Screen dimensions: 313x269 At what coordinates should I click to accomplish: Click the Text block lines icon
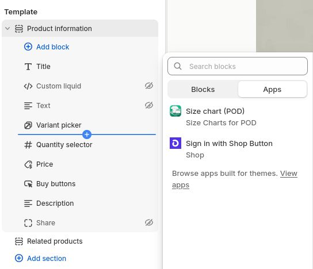pyautogui.click(x=28, y=106)
